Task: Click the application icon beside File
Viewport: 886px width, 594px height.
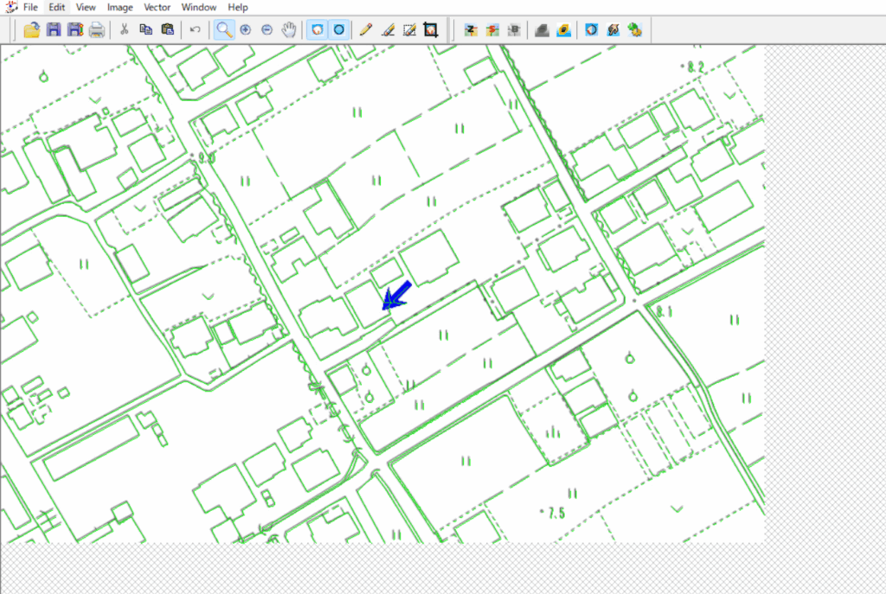Action: coord(10,7)
